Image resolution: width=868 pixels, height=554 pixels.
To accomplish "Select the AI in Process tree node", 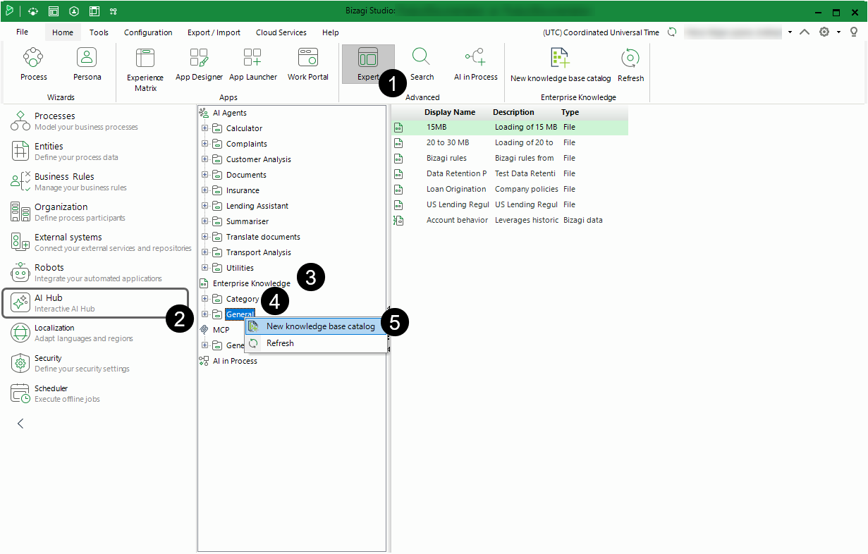I will pyautogui.click(x=235, y=361).
